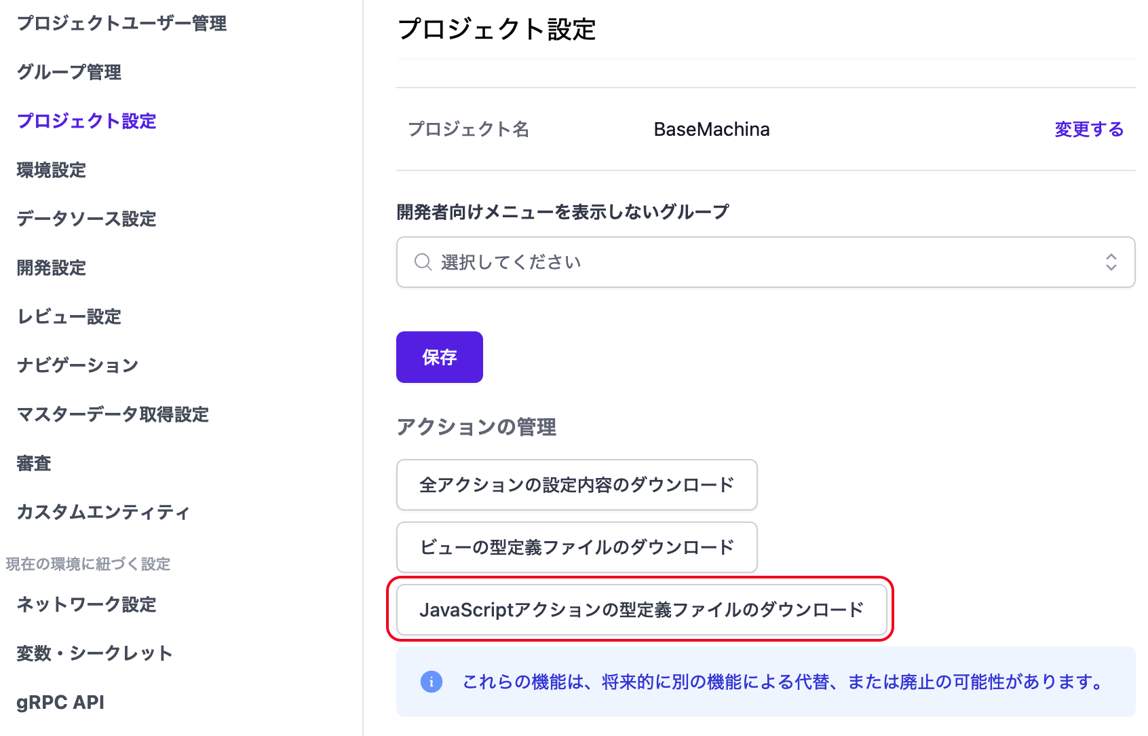Click JavaScriptアクションの型定義ファイルのダウンロード button
The width and height of the screenshot is (1148, 736).
[641, 610]
